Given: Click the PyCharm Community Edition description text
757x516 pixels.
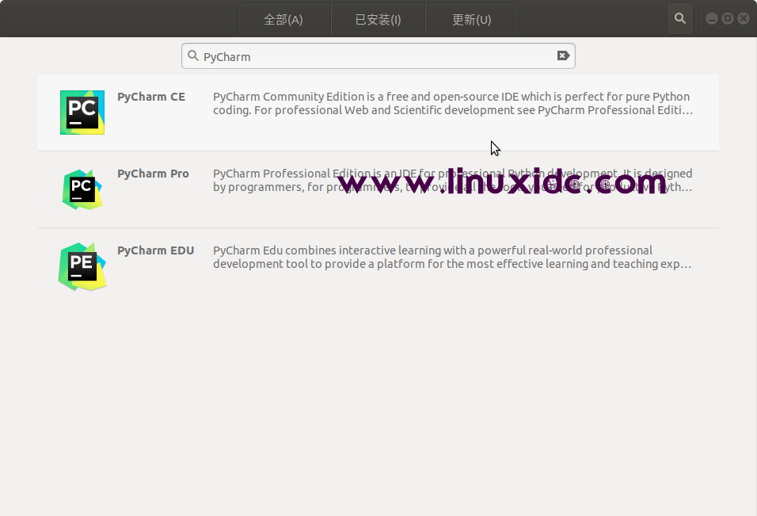Looking at the screenshot, I should (x=453, y=103).
